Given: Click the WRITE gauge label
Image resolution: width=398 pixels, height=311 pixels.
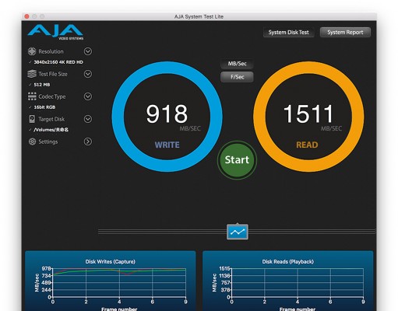Looking at the screenshot, I should point(167,145).
